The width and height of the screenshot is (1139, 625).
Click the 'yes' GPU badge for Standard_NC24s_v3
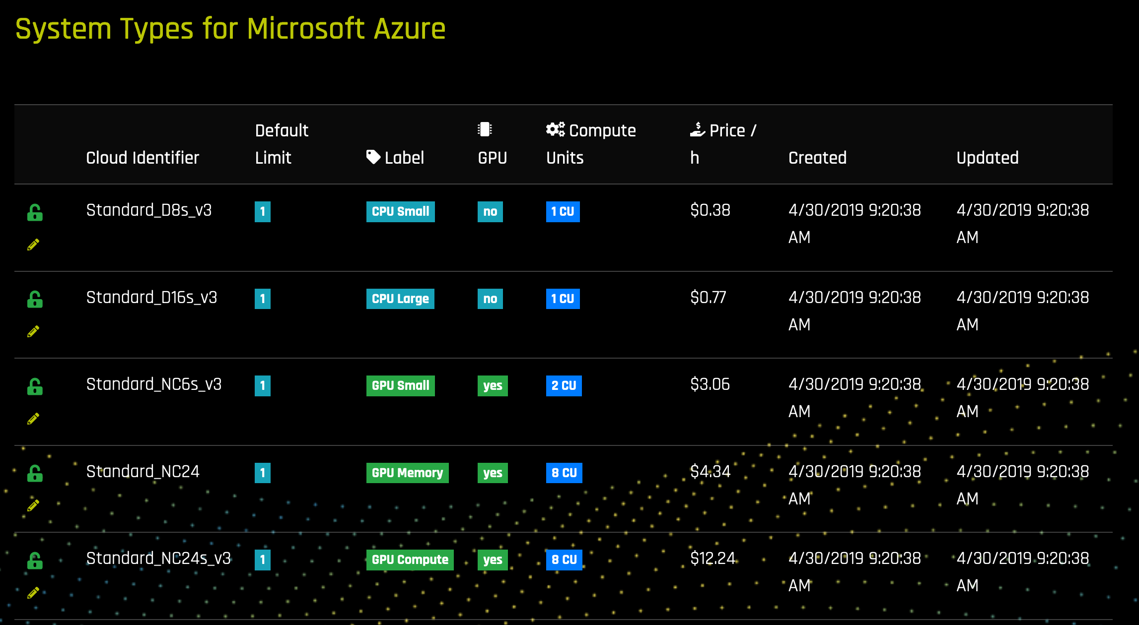tap(493, 560)
